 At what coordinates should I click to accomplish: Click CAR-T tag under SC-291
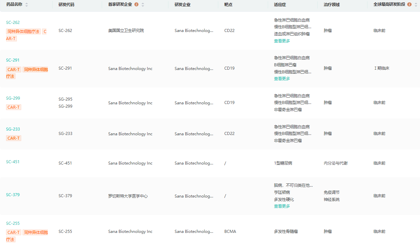pyautogui.click(x=14, y=70)
